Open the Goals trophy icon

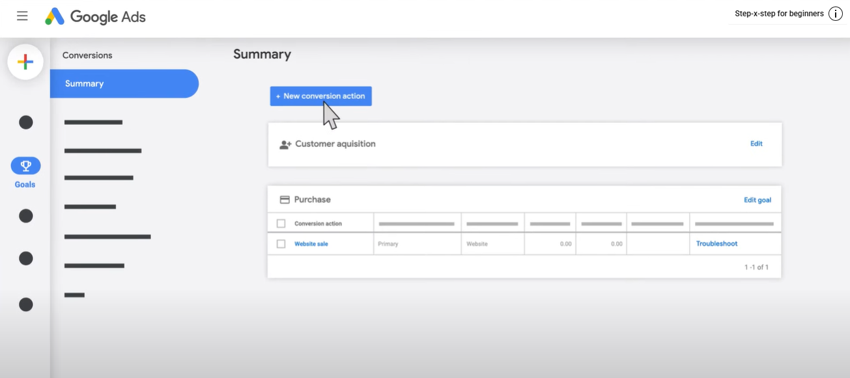point(25,166)
